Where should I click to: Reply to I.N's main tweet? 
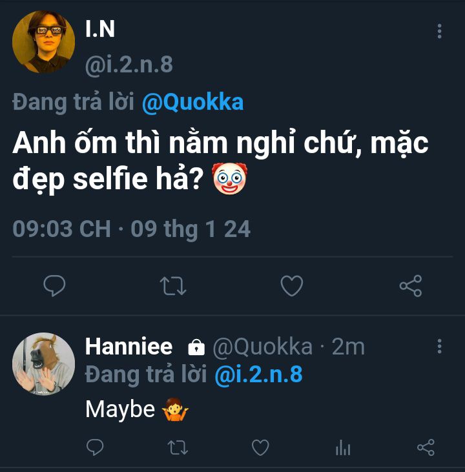click(54, 285)
